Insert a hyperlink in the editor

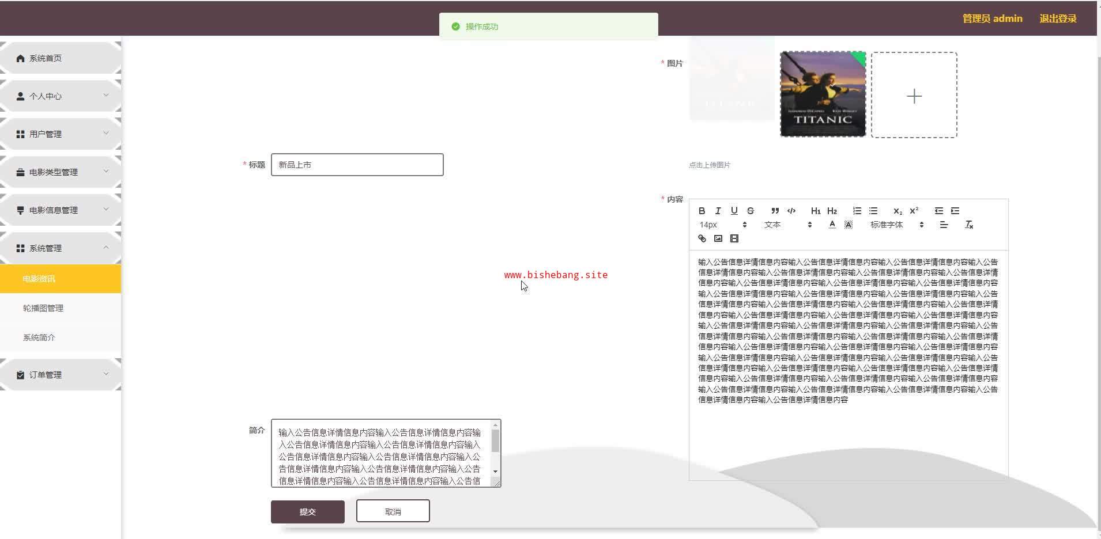coord(702,238)
